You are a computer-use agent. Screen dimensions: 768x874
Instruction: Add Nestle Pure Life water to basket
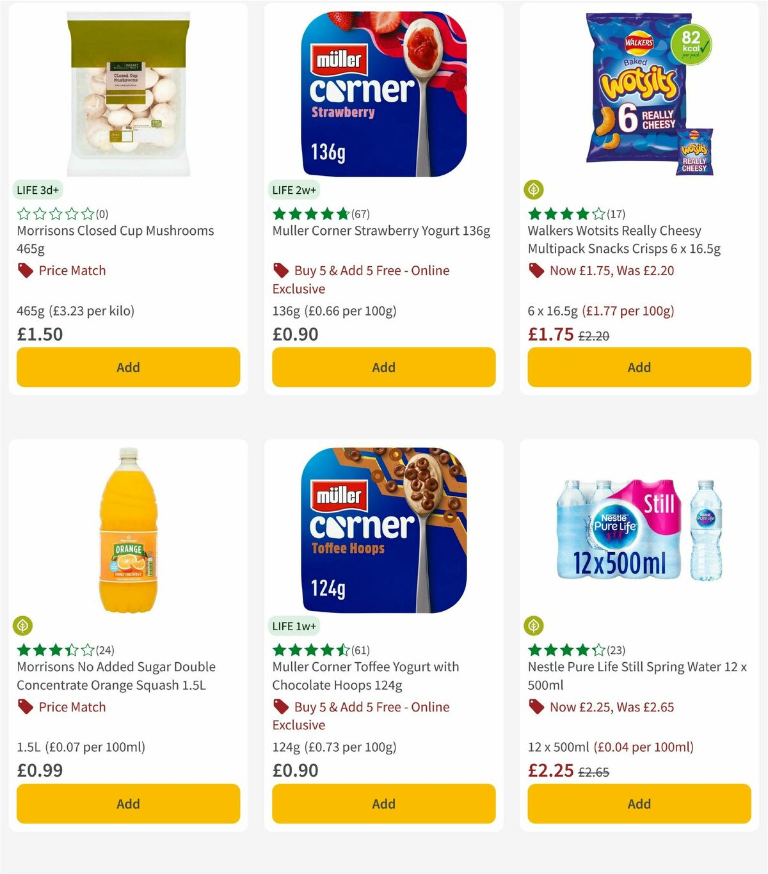pos(639,804)
